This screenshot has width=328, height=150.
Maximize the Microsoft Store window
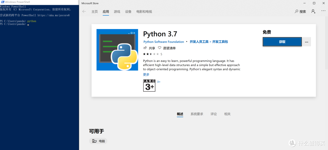tap(314, 3)
